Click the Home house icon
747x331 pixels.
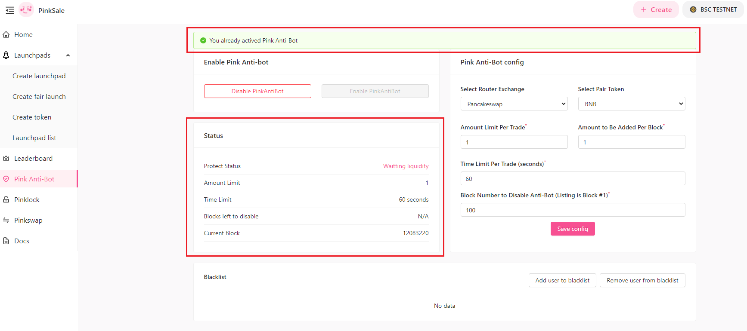(6, 34)
